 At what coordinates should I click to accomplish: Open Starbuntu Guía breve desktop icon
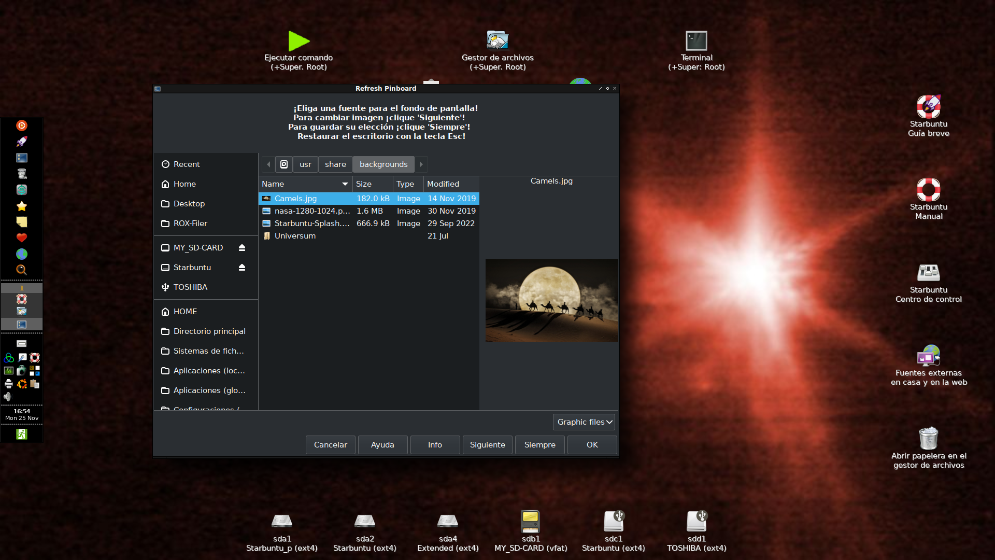[x=929, y=107]
